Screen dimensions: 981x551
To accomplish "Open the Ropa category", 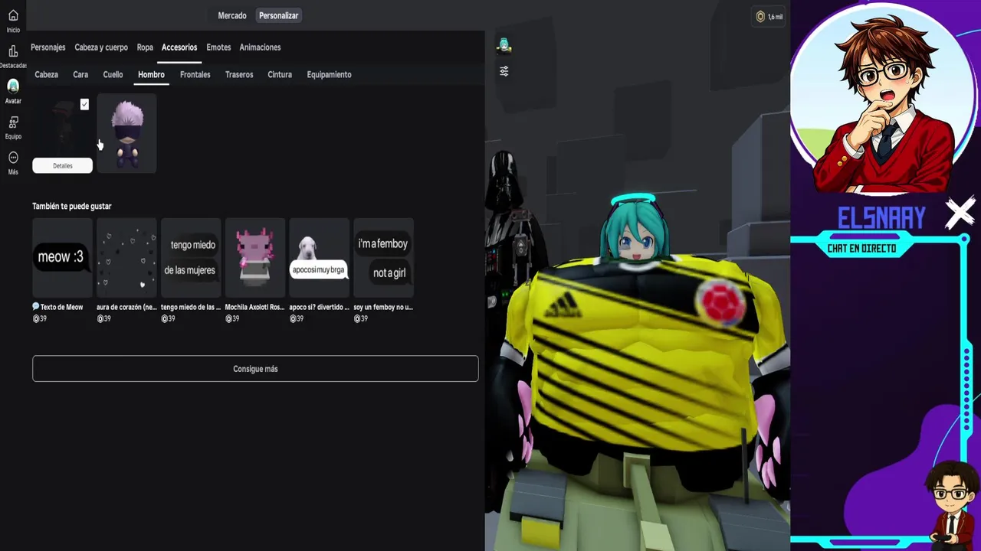I will pos(145,47).
